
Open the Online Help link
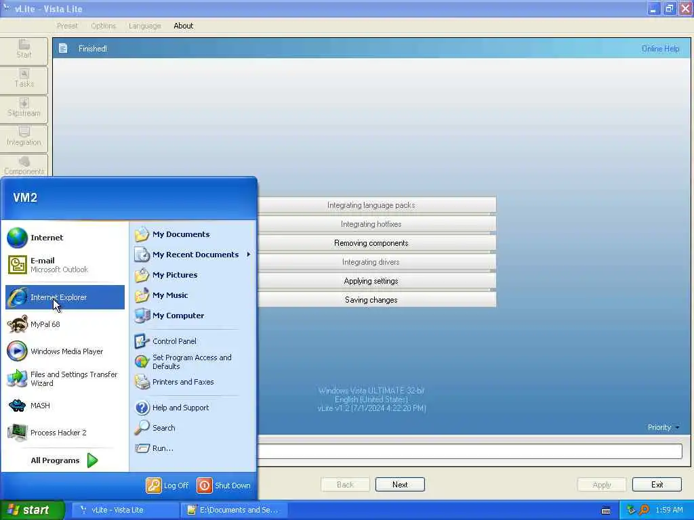tap(660, 49)
